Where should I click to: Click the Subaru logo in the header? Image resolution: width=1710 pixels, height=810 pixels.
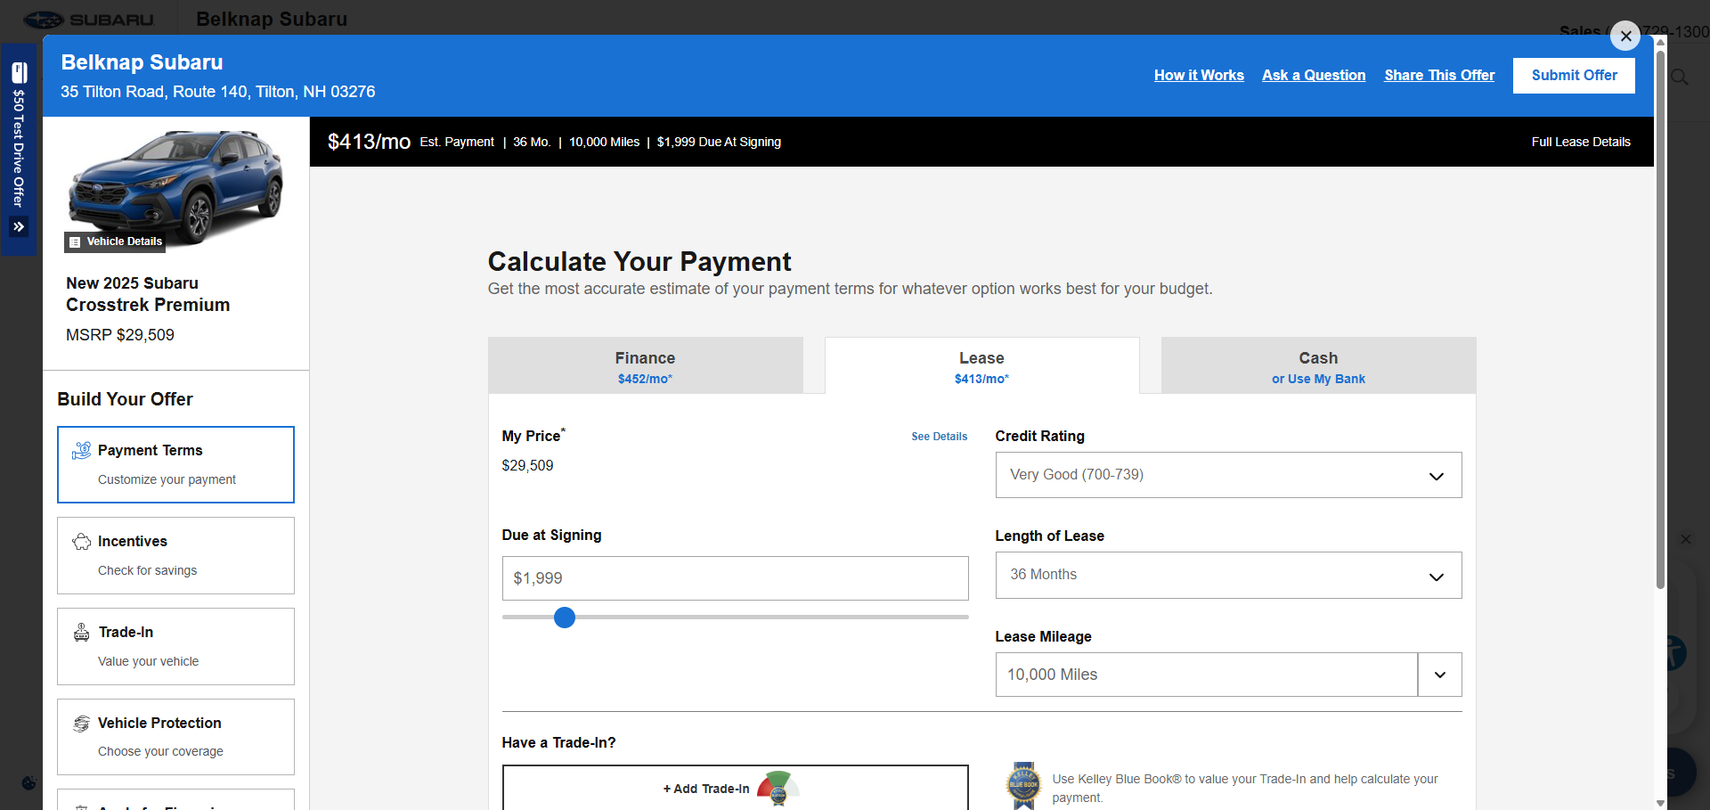88,20
